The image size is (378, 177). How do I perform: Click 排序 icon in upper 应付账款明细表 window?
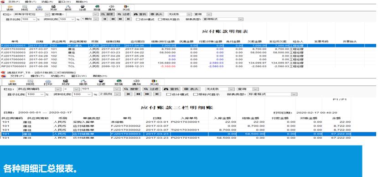pos(68,8)
